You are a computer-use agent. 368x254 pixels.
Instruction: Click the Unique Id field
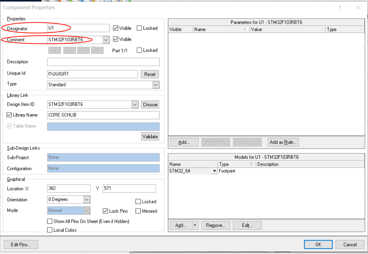coord(93,74)
